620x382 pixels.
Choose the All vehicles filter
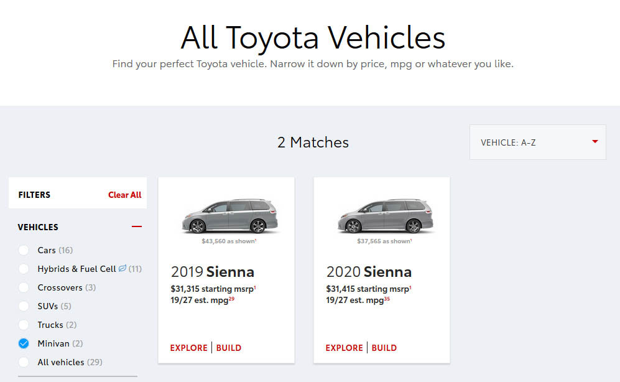pyautogui.click(x=24, y=362)
